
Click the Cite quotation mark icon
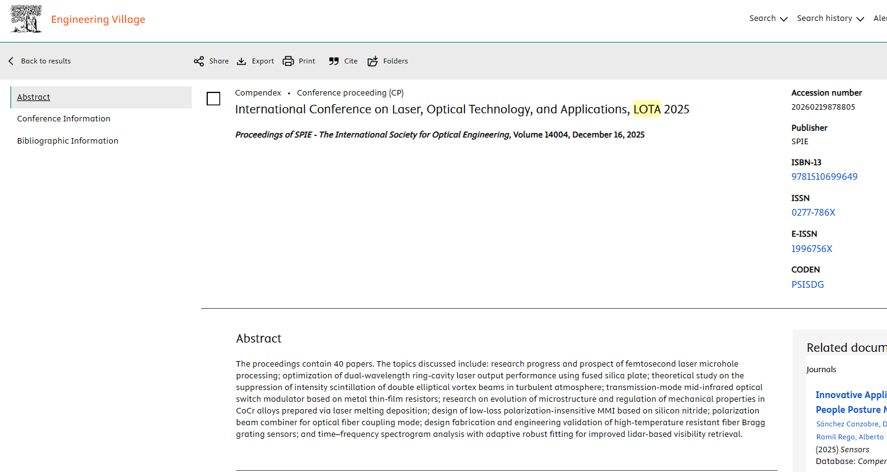point(334,61)
